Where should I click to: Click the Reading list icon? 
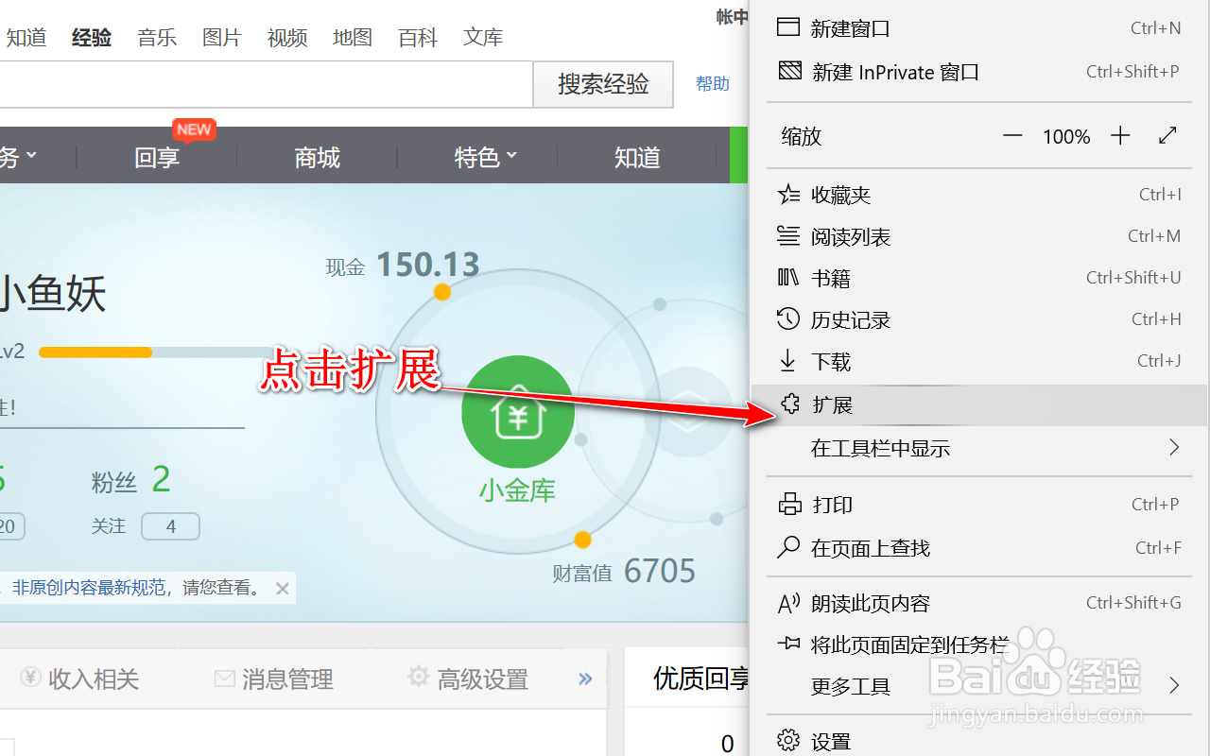(788, 235)
